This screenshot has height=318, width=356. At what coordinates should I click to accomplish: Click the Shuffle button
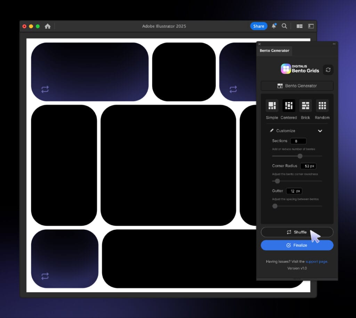click(297, 232)
